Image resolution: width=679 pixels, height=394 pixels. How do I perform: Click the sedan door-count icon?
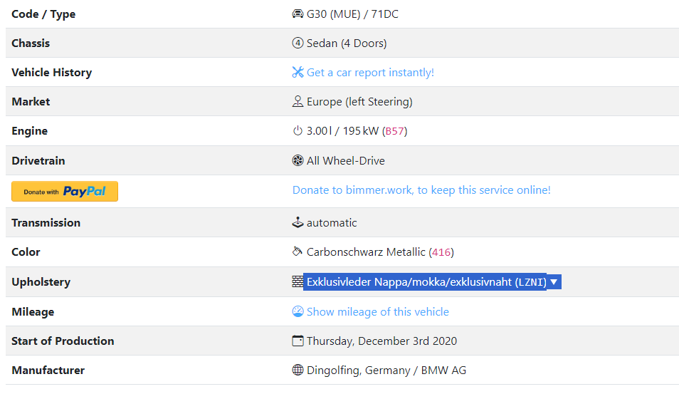pos(298,43)
